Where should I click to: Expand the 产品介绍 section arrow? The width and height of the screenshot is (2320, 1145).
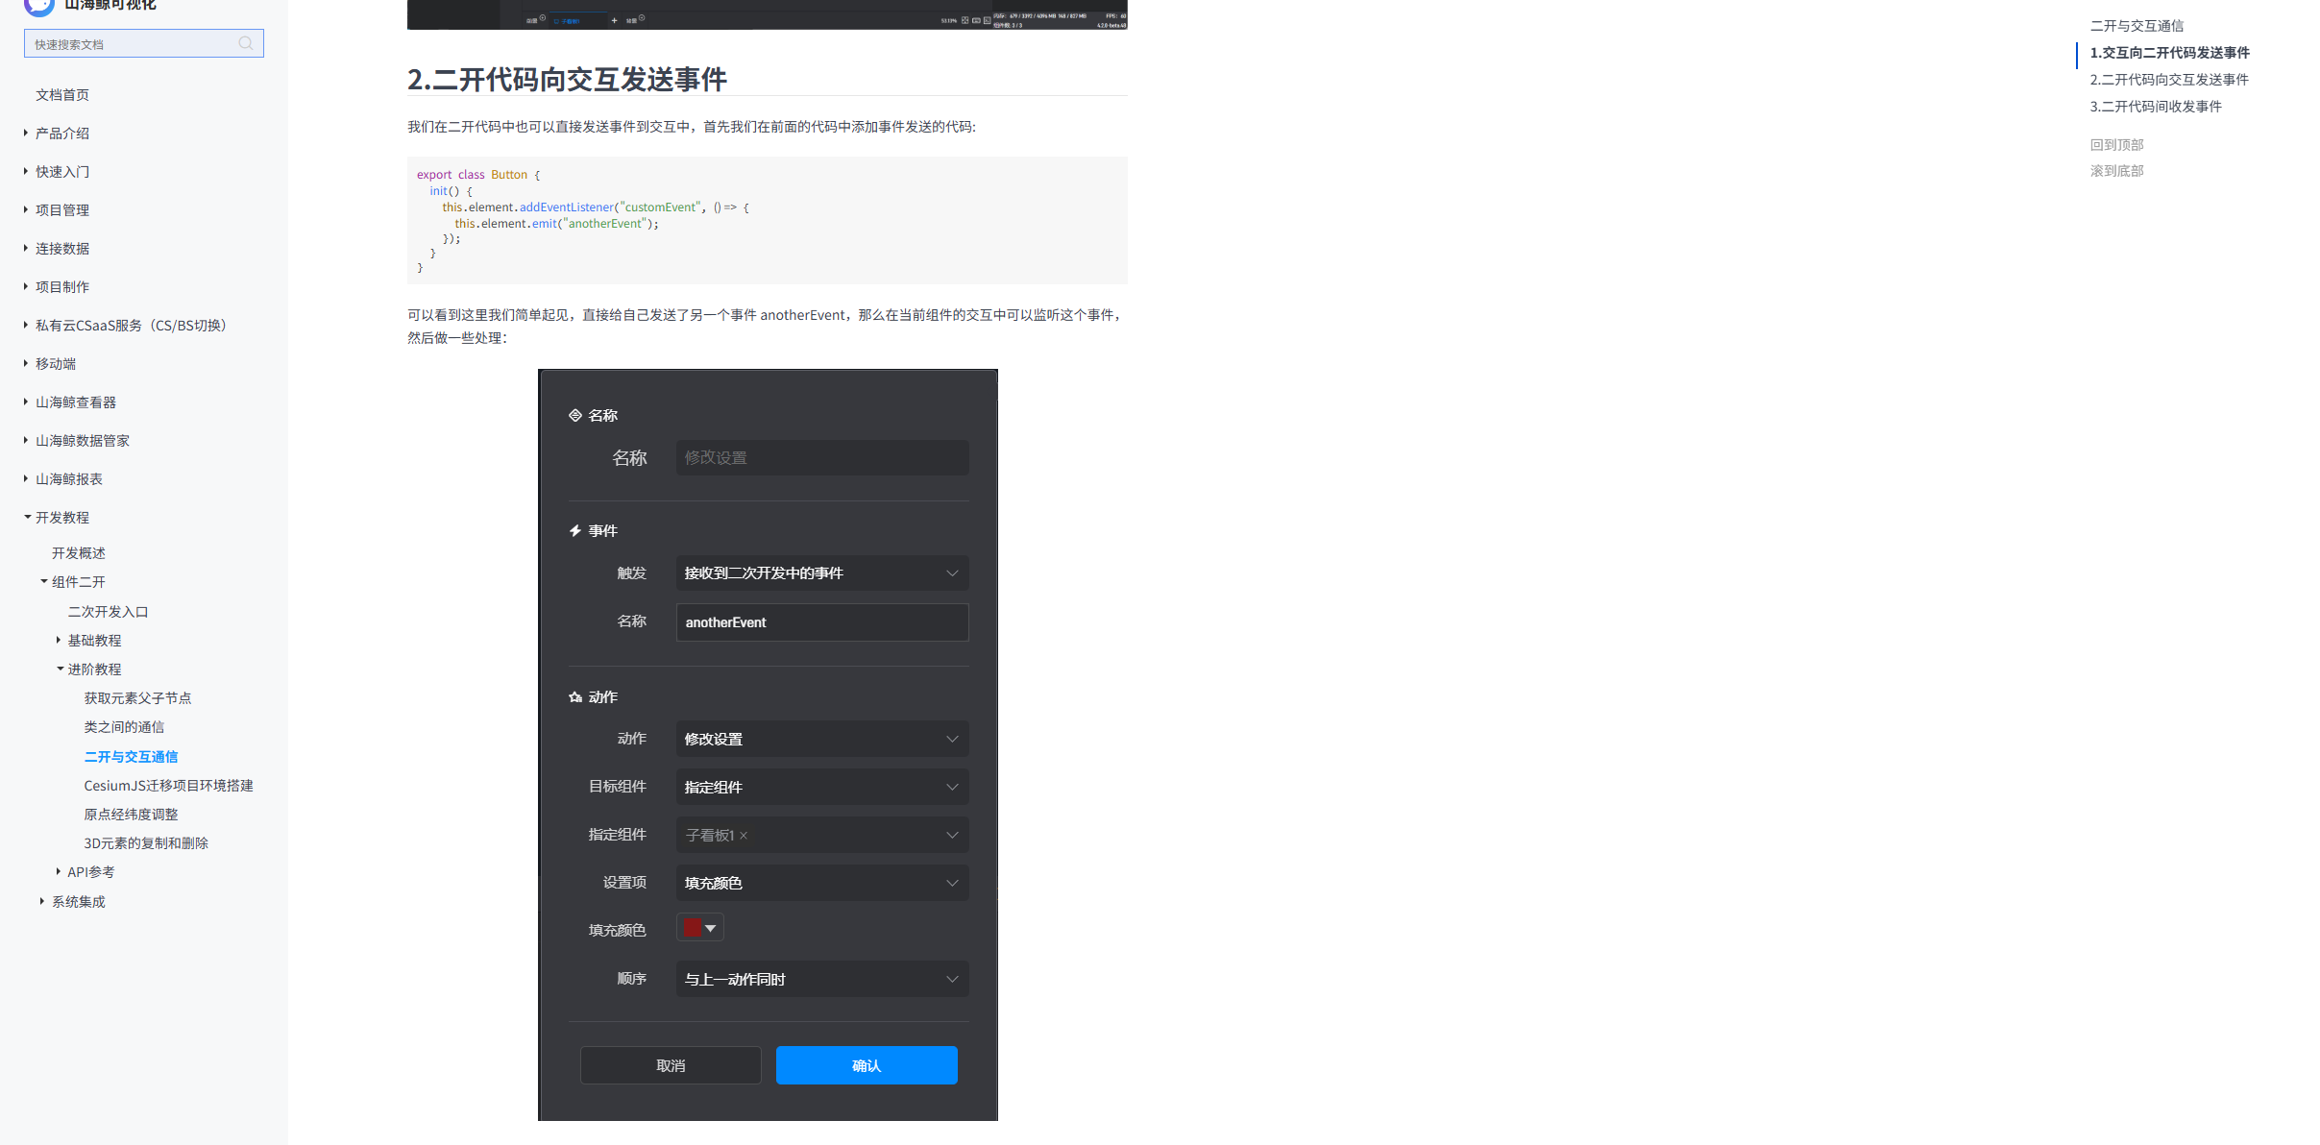click(x=26, y=133)
